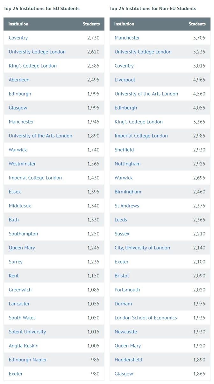Screen dimensions: 214x384
Task: Open the Middlesex link
Action: click(x=20, y=206)
